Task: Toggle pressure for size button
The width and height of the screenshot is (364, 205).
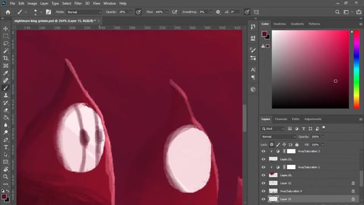Action: (247, 12)
